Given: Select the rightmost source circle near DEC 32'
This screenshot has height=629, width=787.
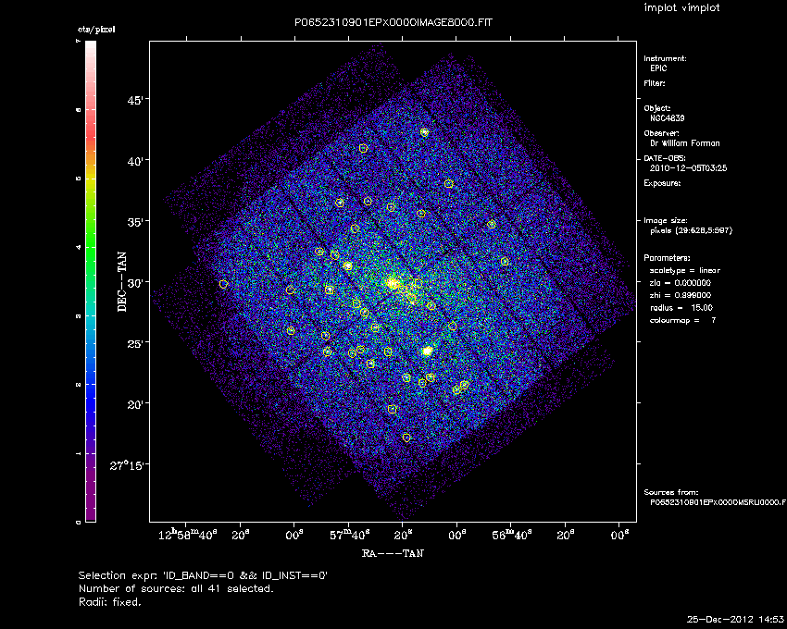Looking at the screenshot, I should [x=505, y=262].
